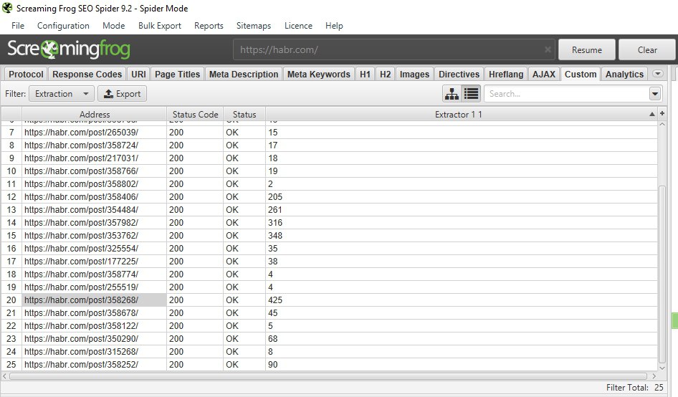Open the search options dropdown arrow
Image resolution: width=678 pixels, height=397 pixels.
click(x=655, y=94)
